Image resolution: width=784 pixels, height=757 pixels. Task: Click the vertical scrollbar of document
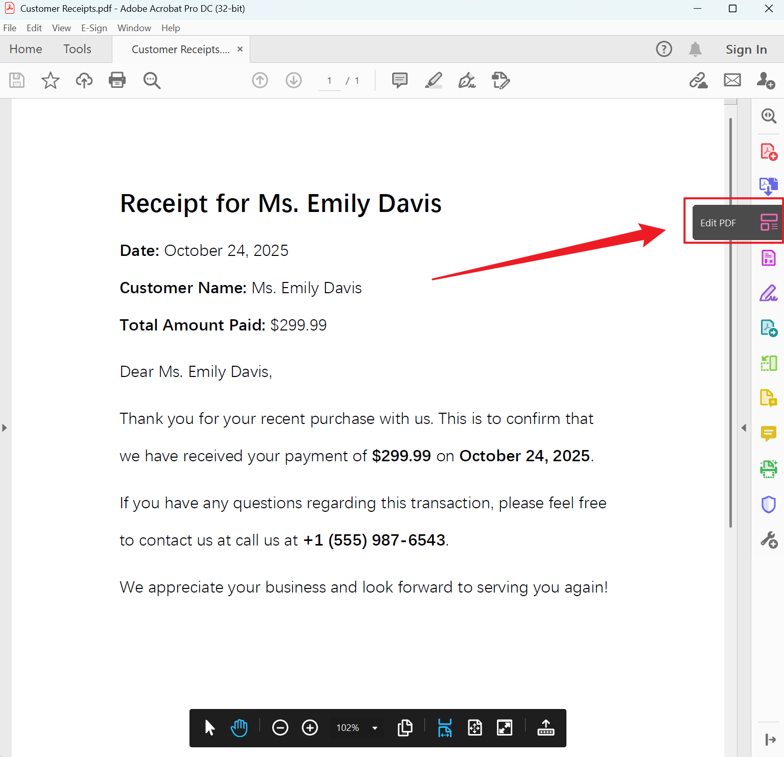[730, 322]
